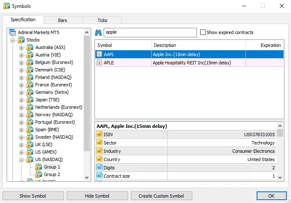Expand the Japan (TSE) tree node
Screen dimensions: 291x203
tap(21, 100)
